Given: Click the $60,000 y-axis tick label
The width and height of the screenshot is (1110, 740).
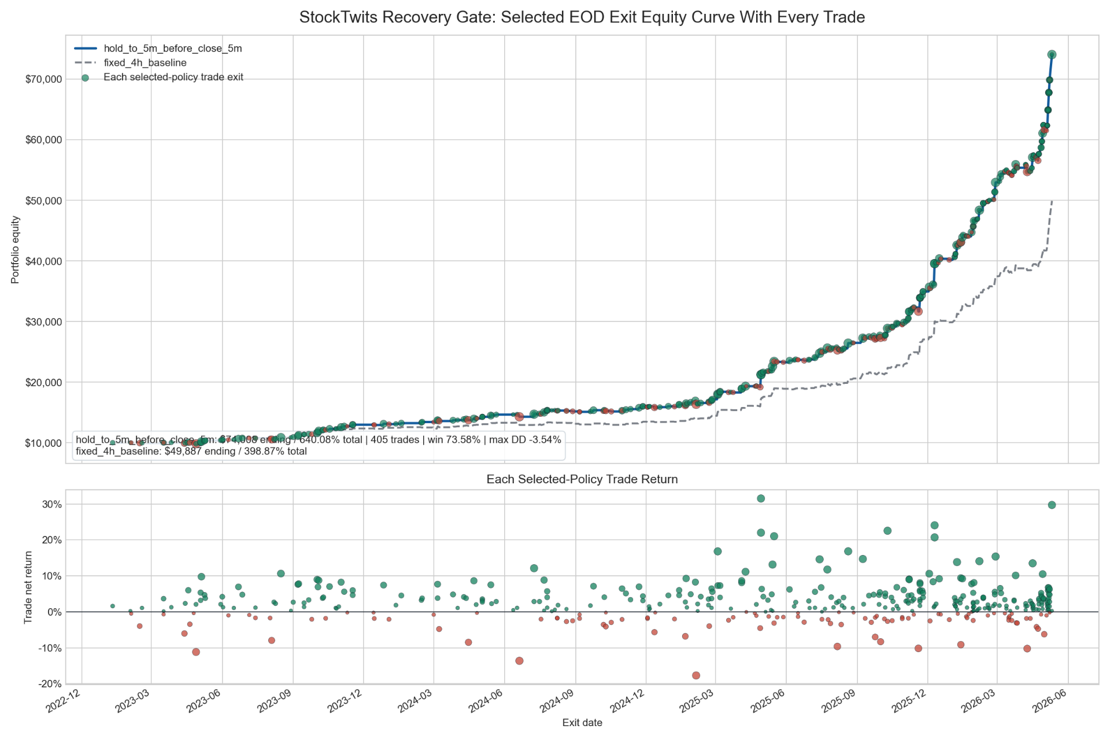Looking at the screenshot, I should tap(43, 140).
